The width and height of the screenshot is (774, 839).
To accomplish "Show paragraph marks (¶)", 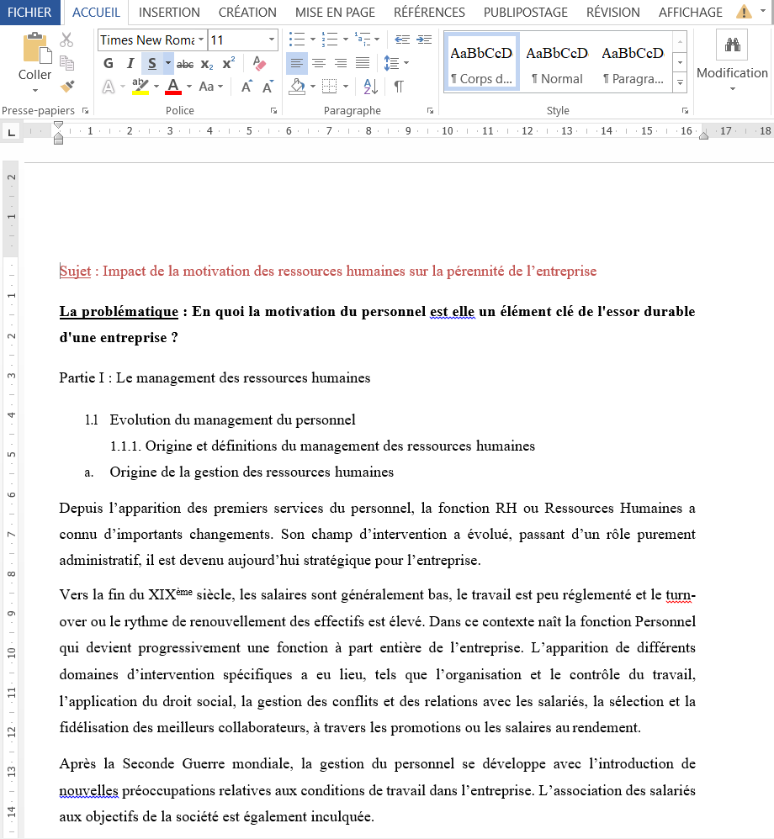I will [x=399, y=86].
